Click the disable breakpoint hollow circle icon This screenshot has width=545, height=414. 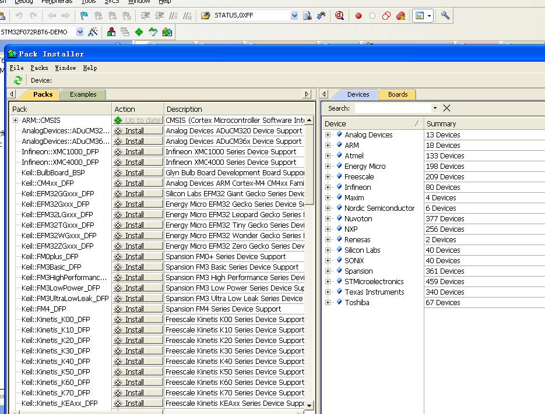click(372, 16)
